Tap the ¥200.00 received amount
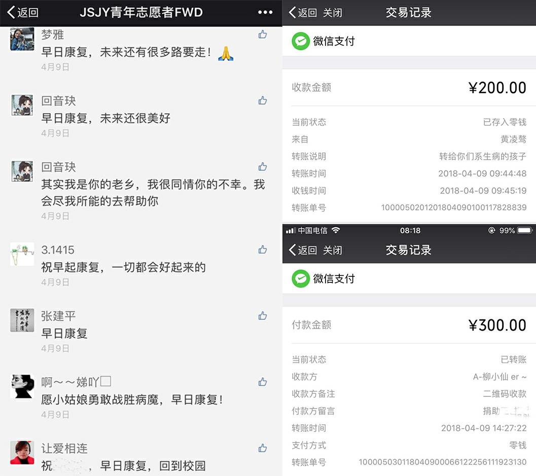The image size is (536, 476). pyautogui.click(x=497, y=88)
